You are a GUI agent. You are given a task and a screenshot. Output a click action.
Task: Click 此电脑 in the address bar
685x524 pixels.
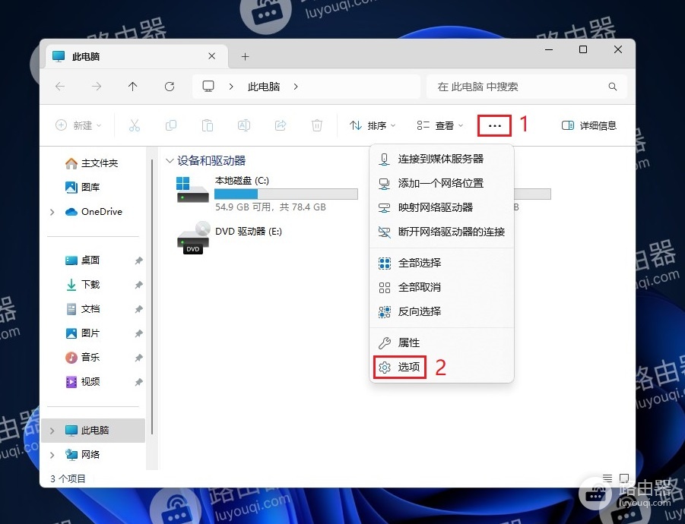tap(263, 87)
